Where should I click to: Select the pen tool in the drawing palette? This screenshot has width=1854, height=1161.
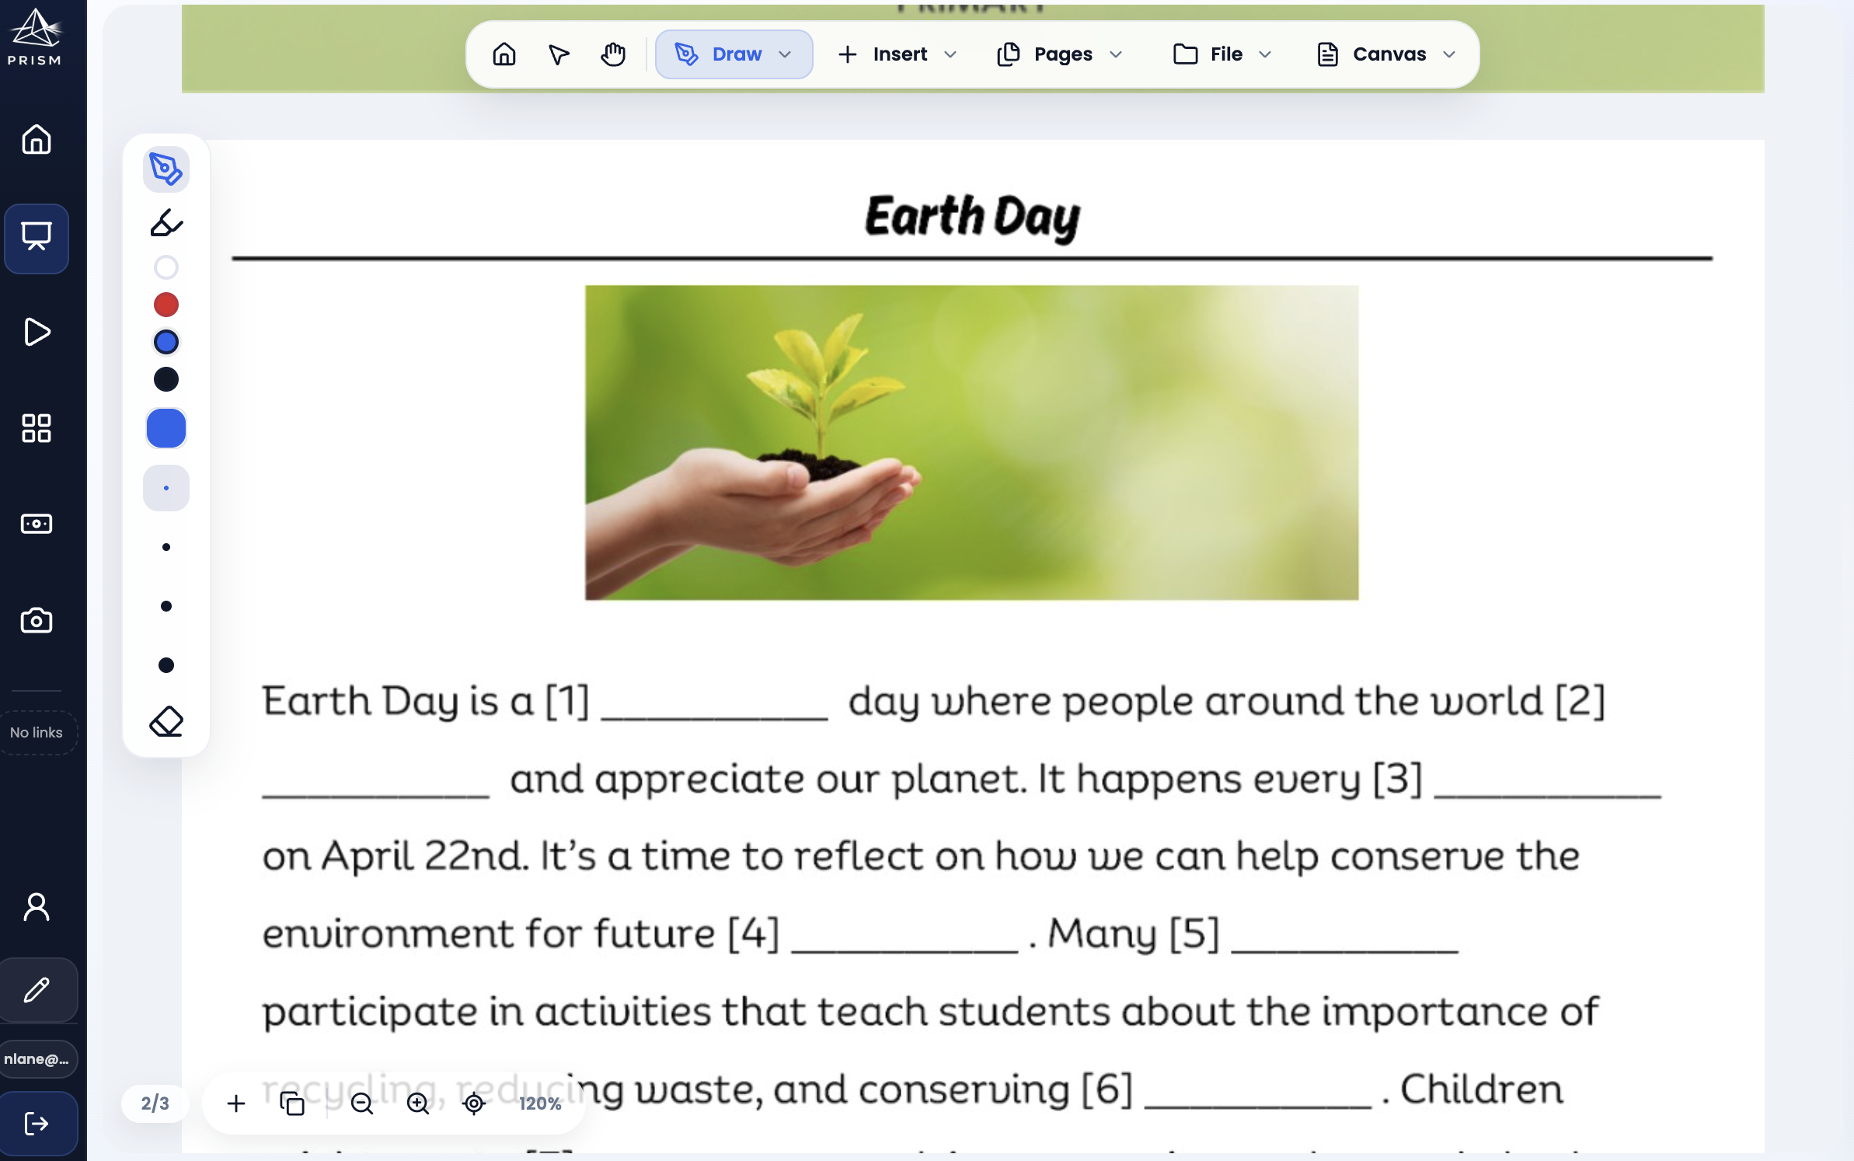166,169
